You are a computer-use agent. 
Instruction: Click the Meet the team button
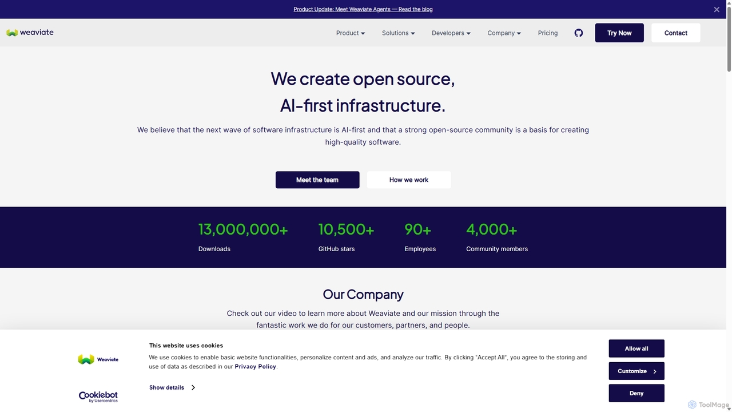coord(317,180)
